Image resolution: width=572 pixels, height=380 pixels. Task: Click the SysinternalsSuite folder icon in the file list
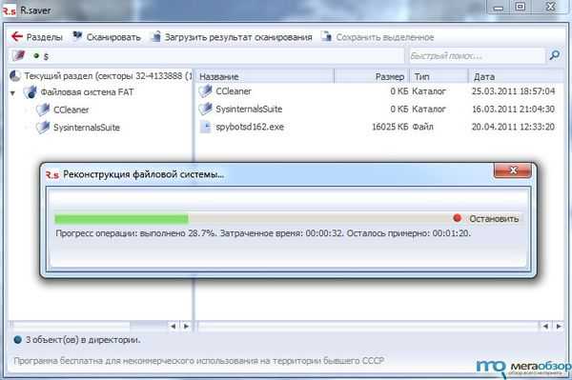[205, 109]
